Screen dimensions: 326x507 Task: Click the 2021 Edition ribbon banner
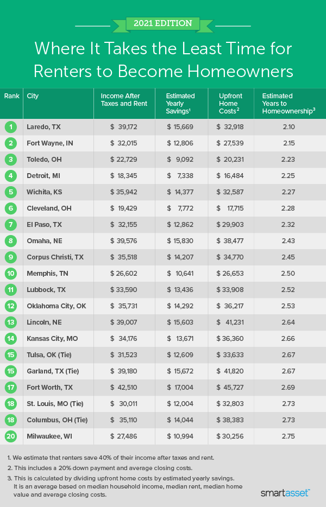[x=162, y=24]
